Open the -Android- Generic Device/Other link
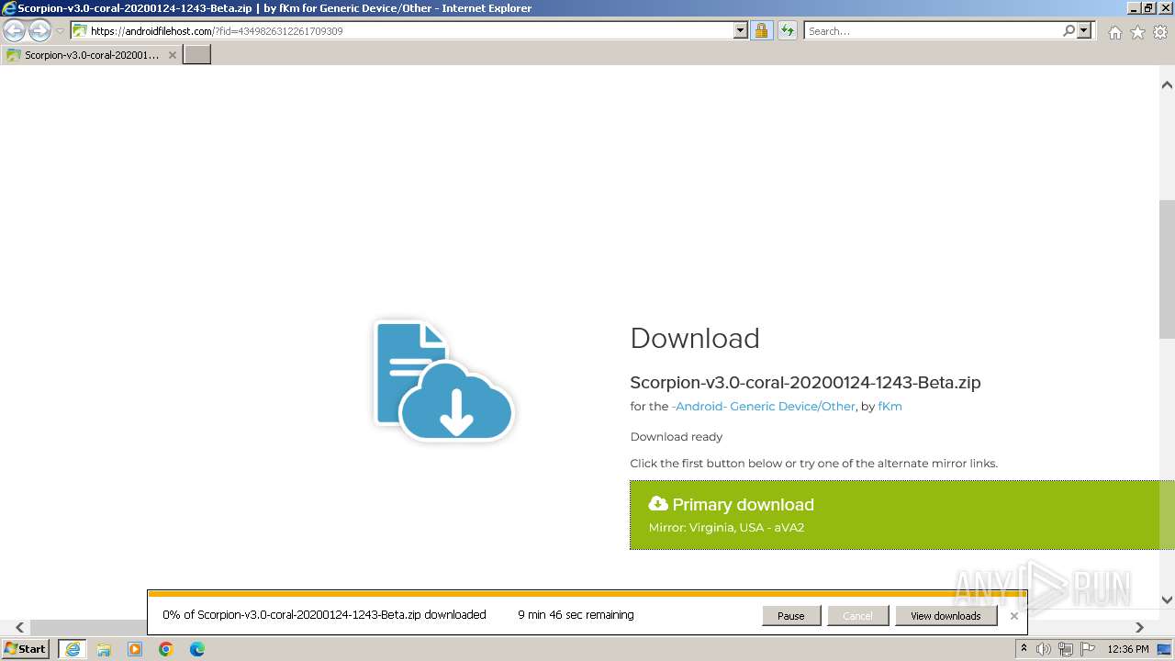 764,406
